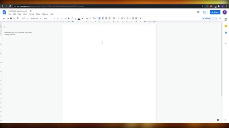Add a comment using the toolbar icon
The width and height of the screenshot is (229, 128).
pos(91,18)
